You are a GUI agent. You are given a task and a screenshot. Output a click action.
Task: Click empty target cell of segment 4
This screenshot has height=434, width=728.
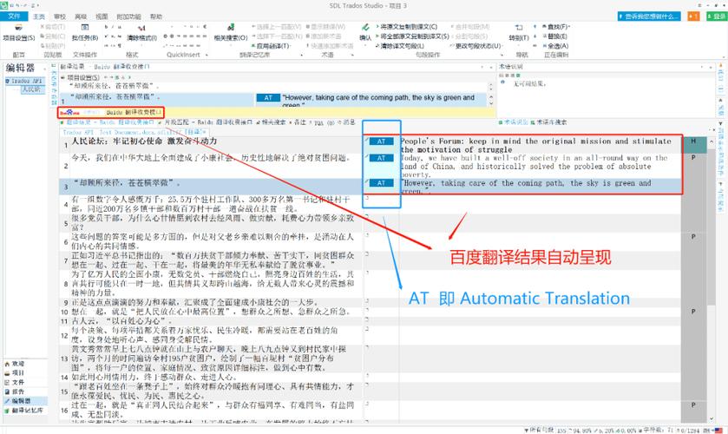(x=540, y=202)
